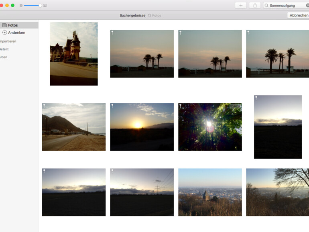
Task: Select the Alben sidebar section
Action: click(4, 57)
